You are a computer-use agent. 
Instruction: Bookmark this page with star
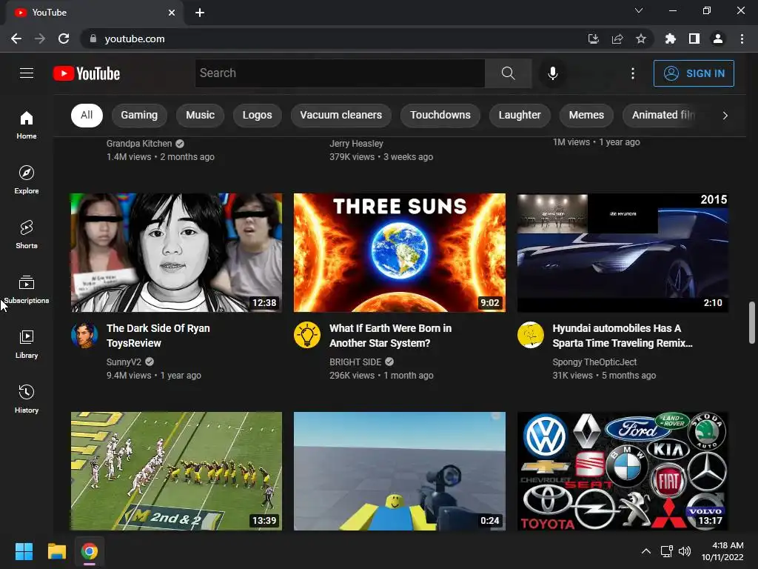(641, 39)
